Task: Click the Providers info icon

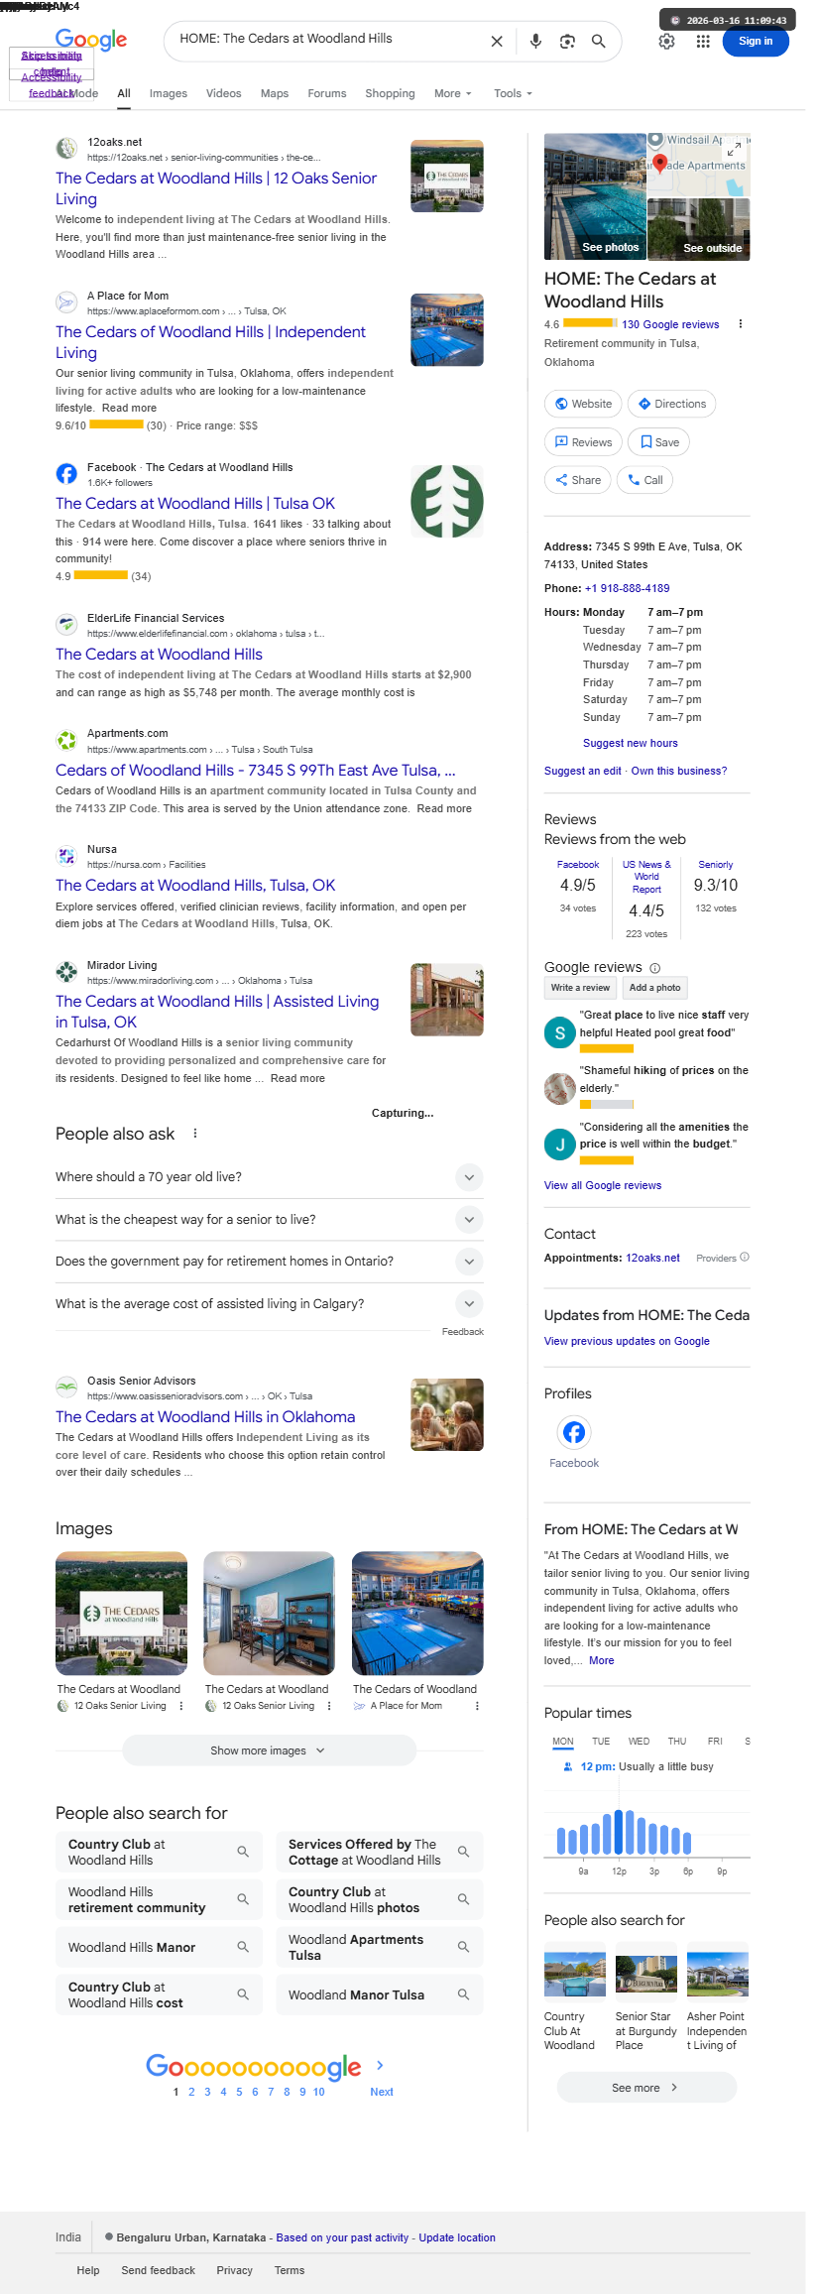Action: [x=745, y=1257]
